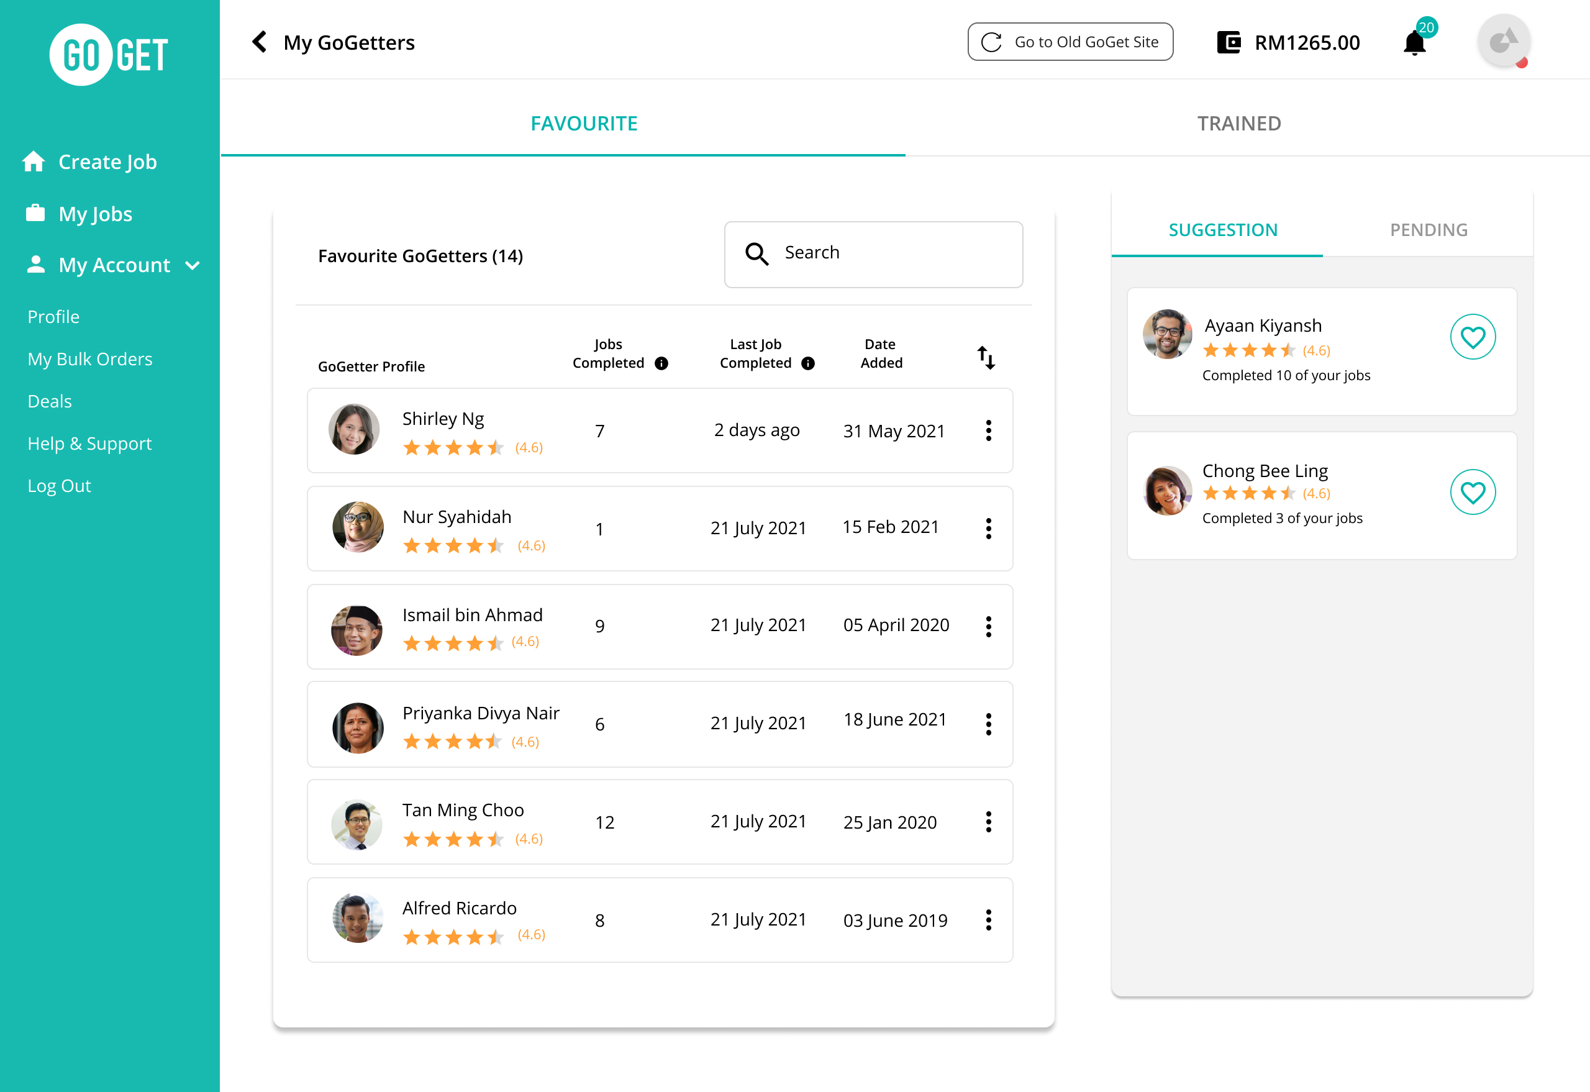The height and width of the screenshot is (1092, 1590).
Task: Favourite Chong Bee Ling with the heart icon
Action: click(x=1473, y=492)
